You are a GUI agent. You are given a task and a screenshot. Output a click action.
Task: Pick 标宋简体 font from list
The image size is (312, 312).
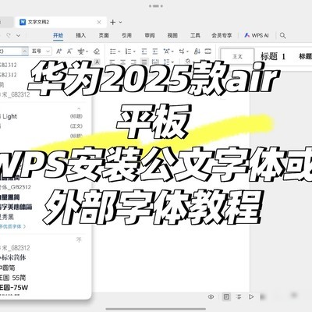point(13,257)
